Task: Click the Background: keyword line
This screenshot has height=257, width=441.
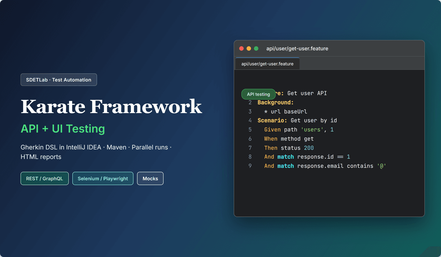Action: 276,102
